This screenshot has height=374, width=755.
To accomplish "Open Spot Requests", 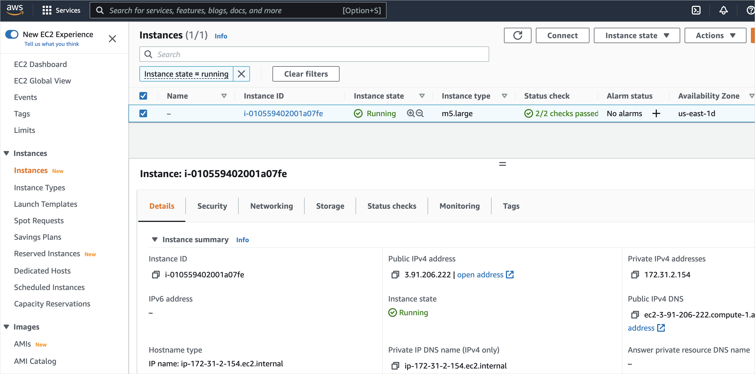I will (39, 221).
